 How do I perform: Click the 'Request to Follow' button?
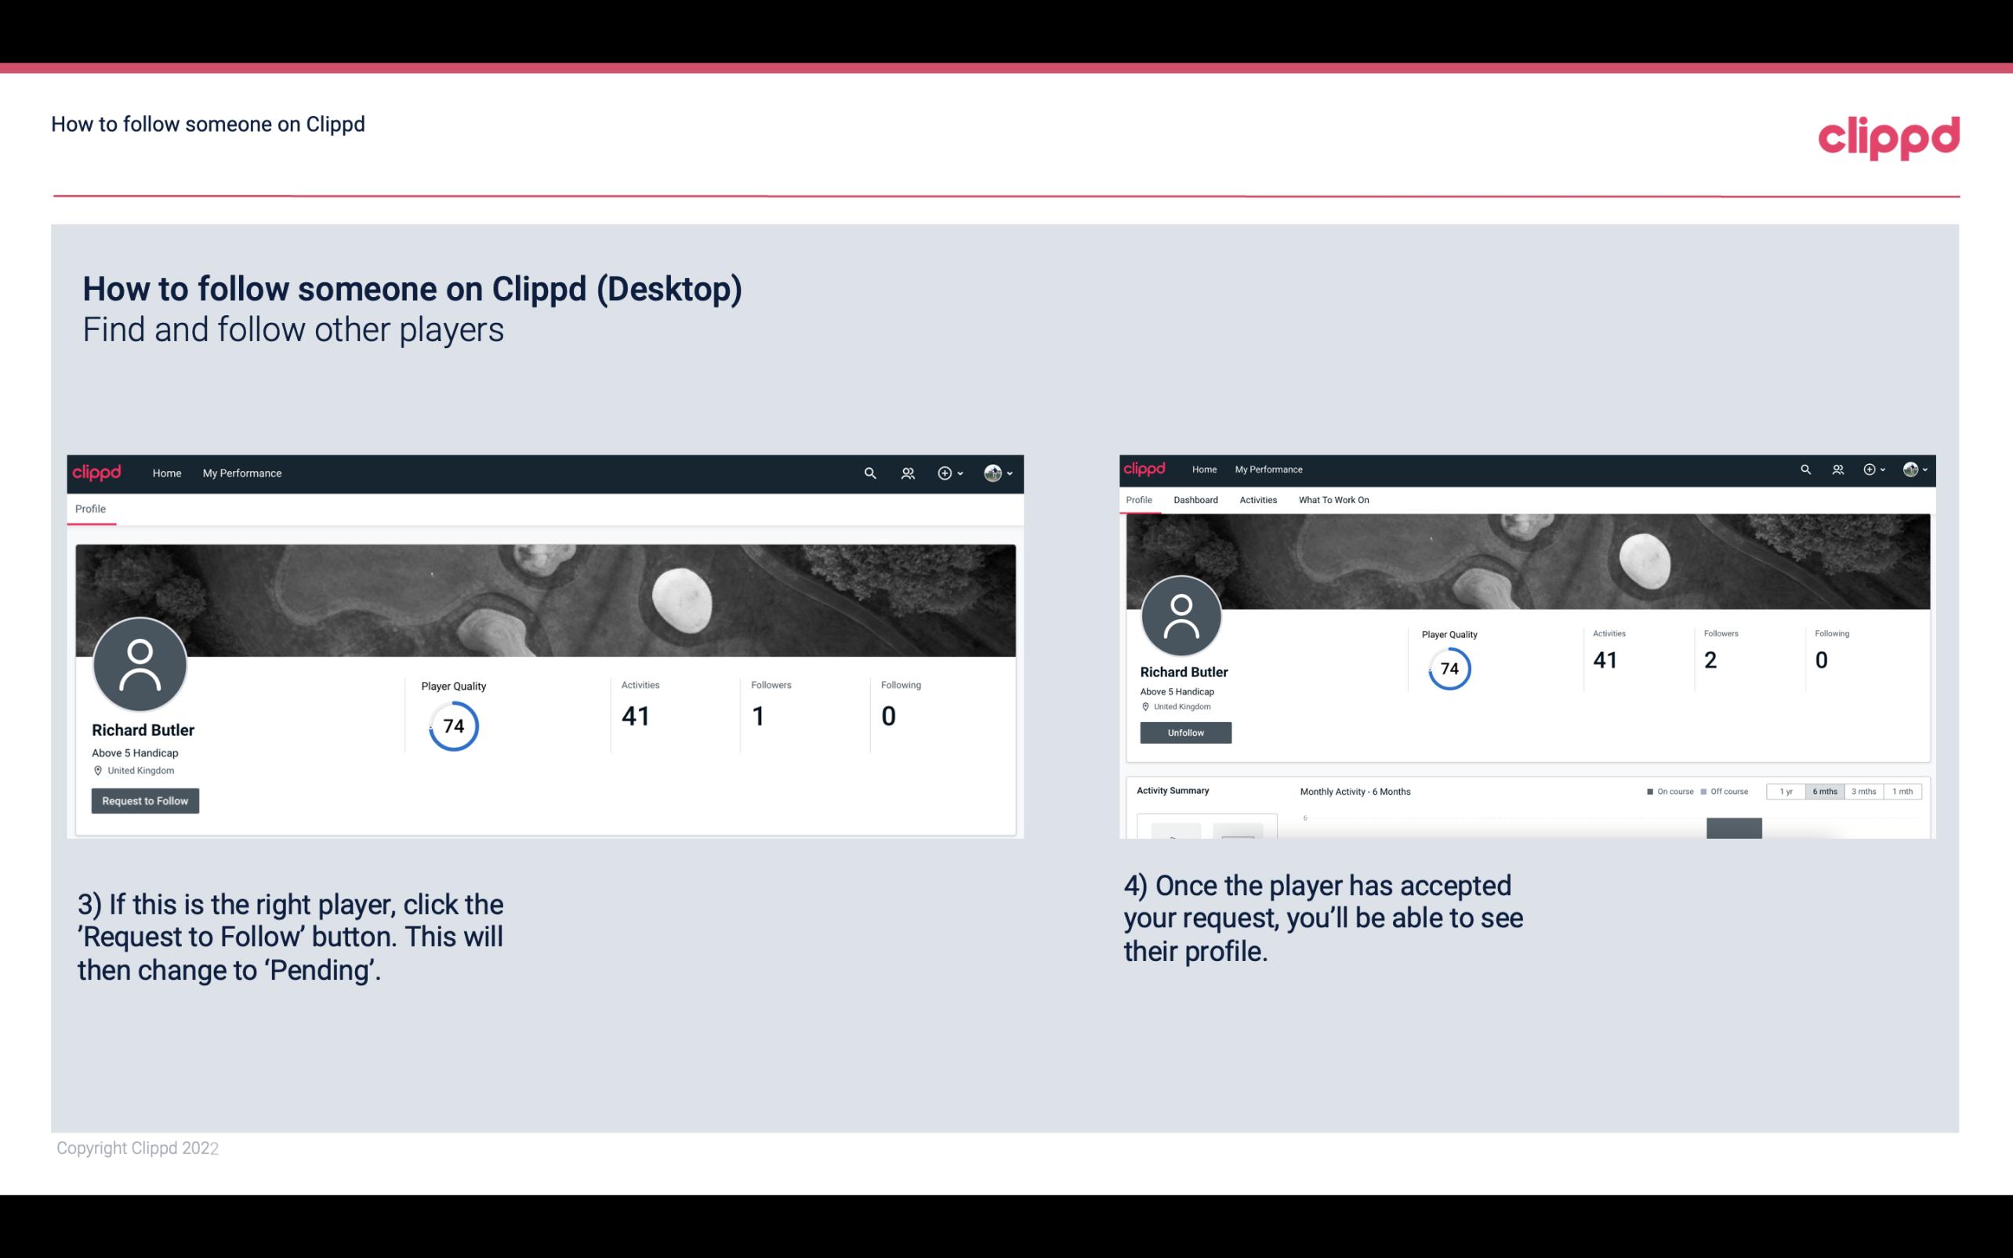[x=145, y=800]
